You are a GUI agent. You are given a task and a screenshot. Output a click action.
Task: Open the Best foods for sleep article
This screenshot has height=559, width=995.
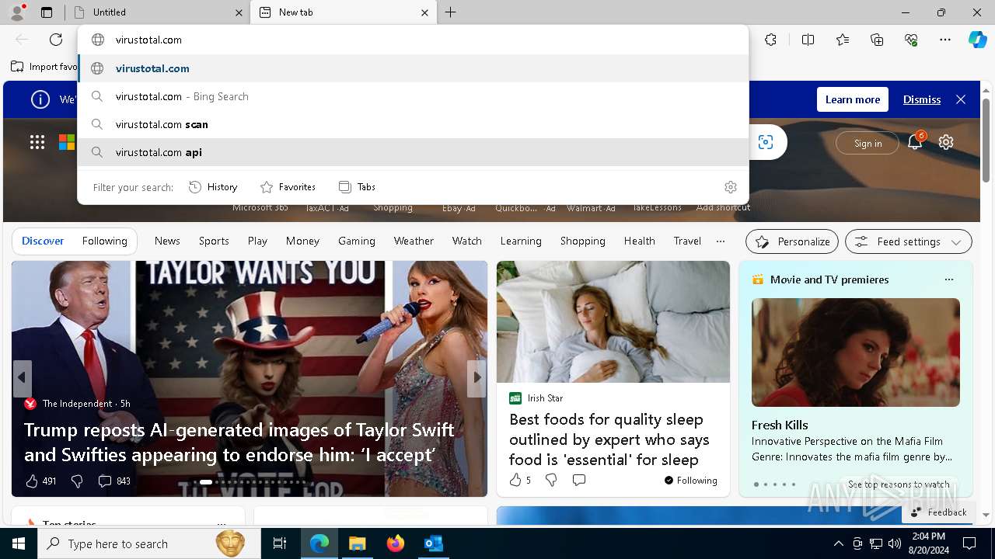609,439
